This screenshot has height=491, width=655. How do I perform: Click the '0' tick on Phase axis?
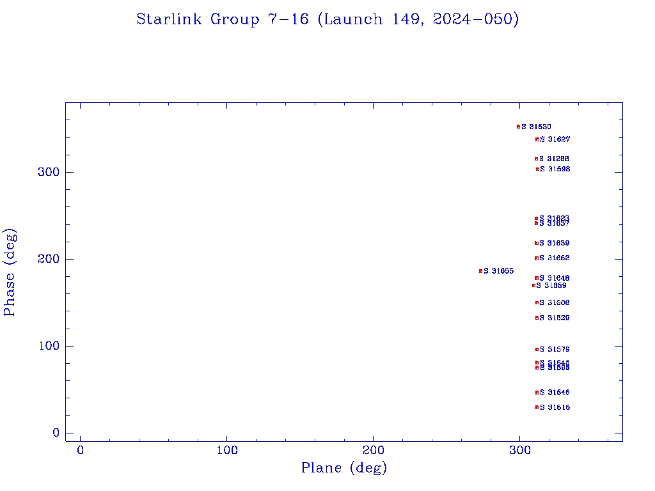click(x=56, y=433)
